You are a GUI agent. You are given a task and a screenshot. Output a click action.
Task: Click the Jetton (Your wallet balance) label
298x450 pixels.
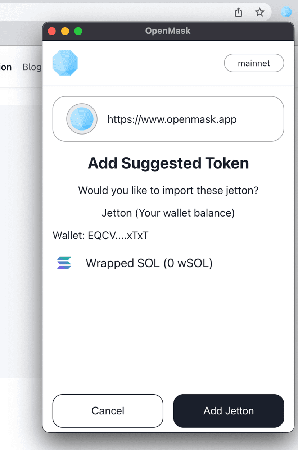(168, 213)
